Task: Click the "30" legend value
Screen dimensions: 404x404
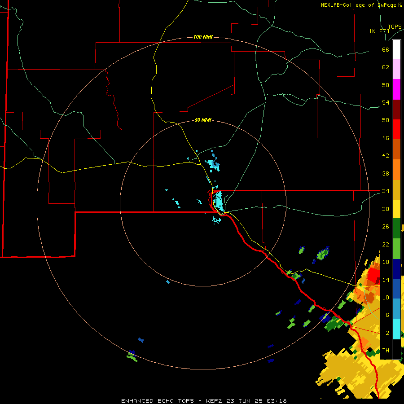Action: tap(386, 209)
